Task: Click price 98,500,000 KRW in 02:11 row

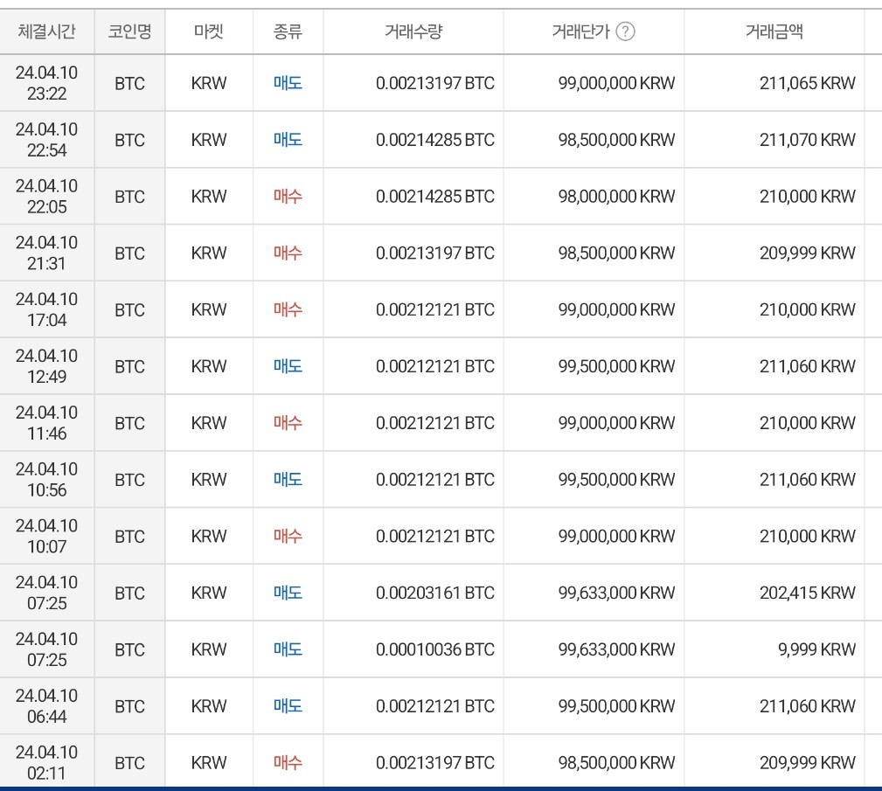Action: [616, 762]
